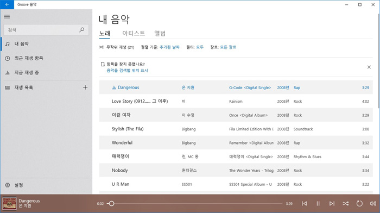Screen dimensions: 380x213
Task: Open the hamburger navigation menu
Action: click(x=7, y=16)
